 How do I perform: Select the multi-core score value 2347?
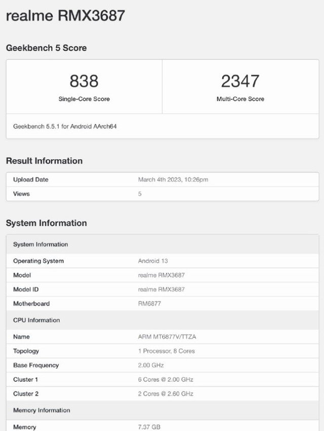point(240,81)
